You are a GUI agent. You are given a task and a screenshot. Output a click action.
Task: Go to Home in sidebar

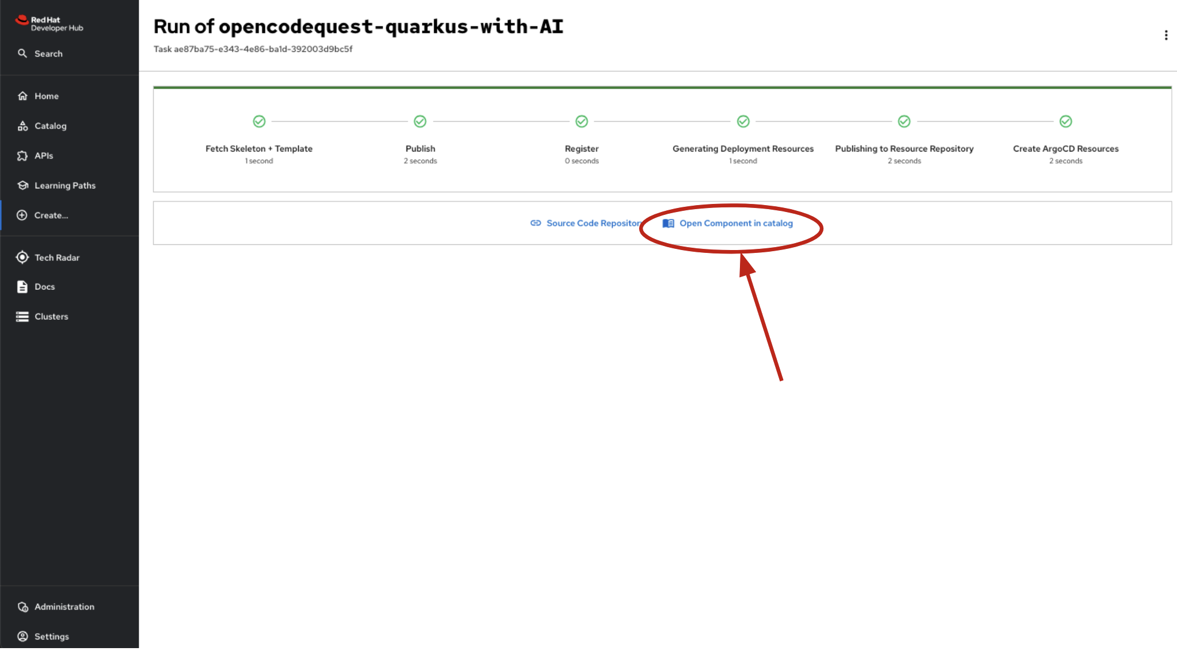[69, 96]
